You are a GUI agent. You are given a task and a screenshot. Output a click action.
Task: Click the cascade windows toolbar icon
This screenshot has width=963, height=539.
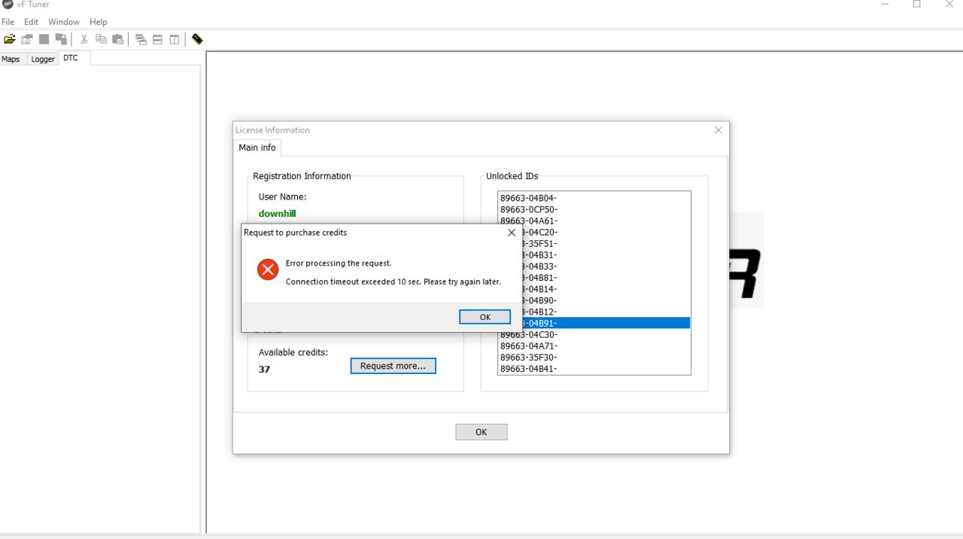(141, 39)
